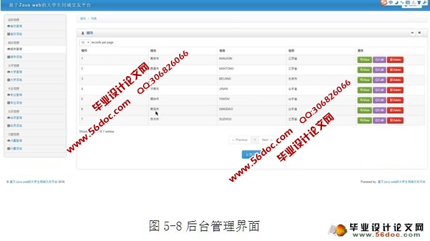Click the footer copyright platform link
The image size is (430, 241).
[x=34, y=182]
